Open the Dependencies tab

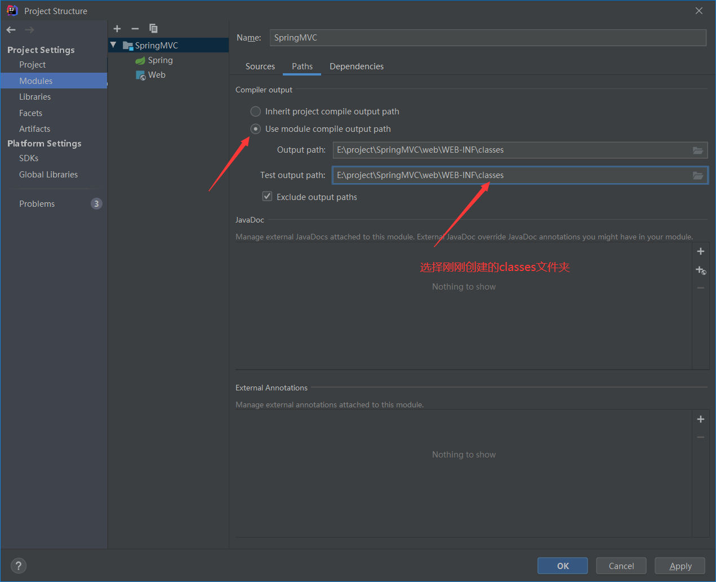pyautogui.click(x=357, y=66)
